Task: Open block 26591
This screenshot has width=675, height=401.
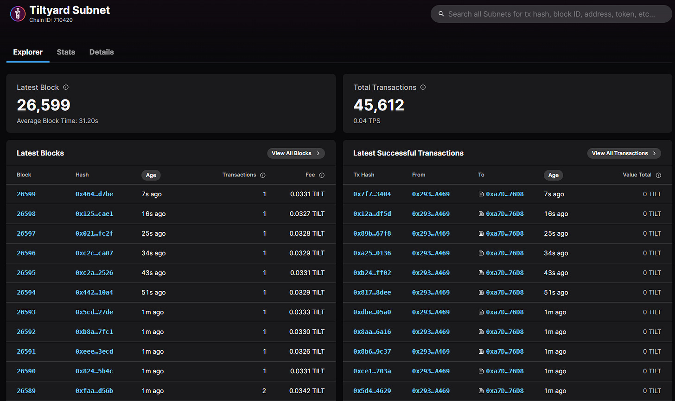Action: pos(26,351)
